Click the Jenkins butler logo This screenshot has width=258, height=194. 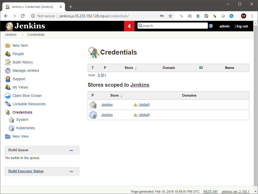9,26
